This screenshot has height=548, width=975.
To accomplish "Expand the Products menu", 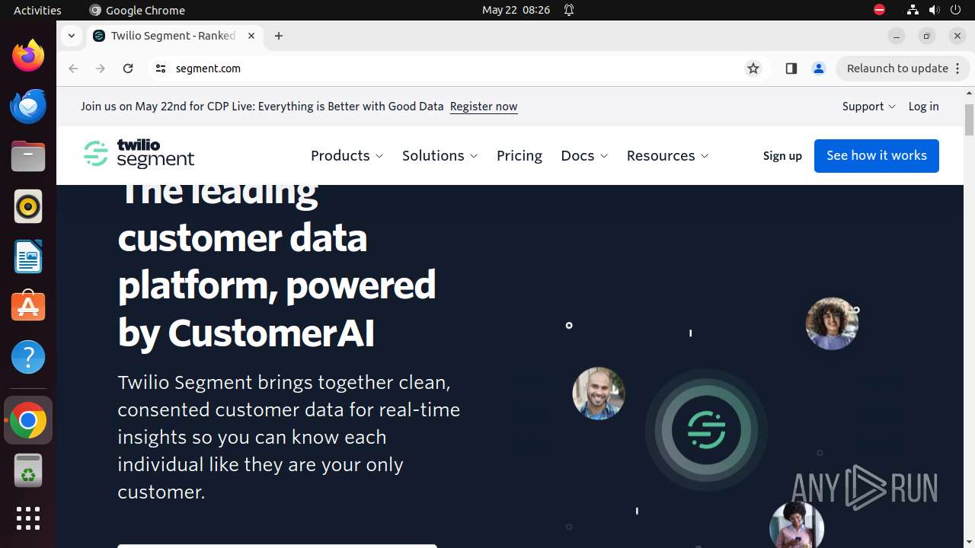I will coord(347,155).
